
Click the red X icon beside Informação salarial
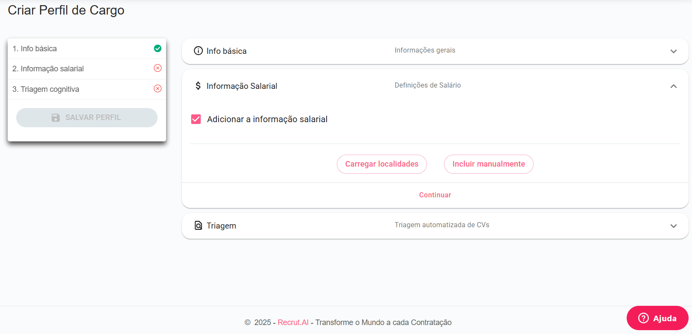[158, 68]
